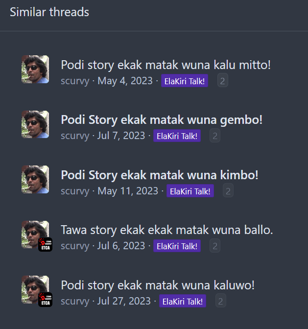The width and height of the screenshot is (308, 329).
Task: Click reply count badge on kalu mitto thread
Action: [x=223, y=80]
